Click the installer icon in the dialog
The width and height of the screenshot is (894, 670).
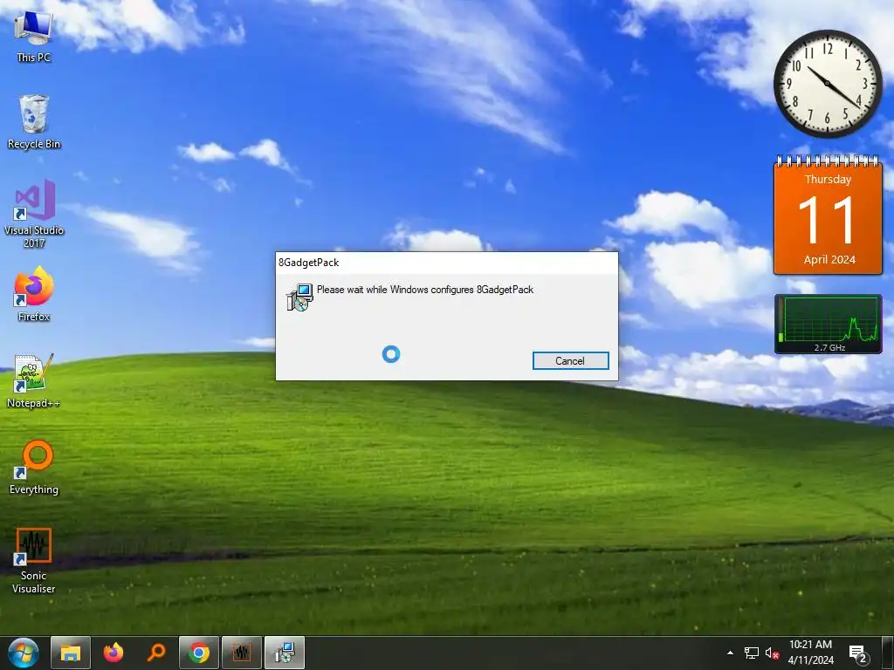pyautogui.click(x=300, y=297)
